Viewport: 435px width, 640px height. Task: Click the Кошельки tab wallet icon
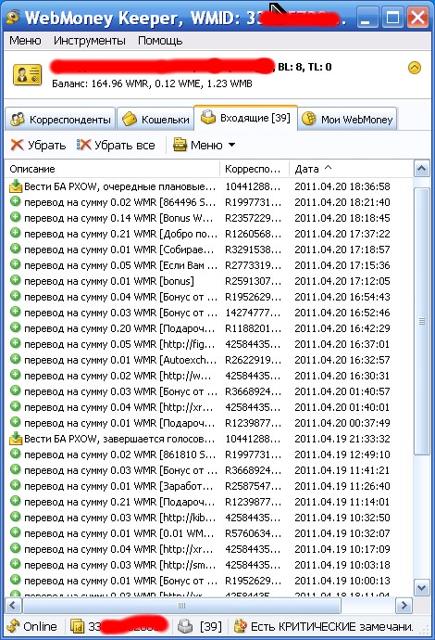tap(130, 119)
